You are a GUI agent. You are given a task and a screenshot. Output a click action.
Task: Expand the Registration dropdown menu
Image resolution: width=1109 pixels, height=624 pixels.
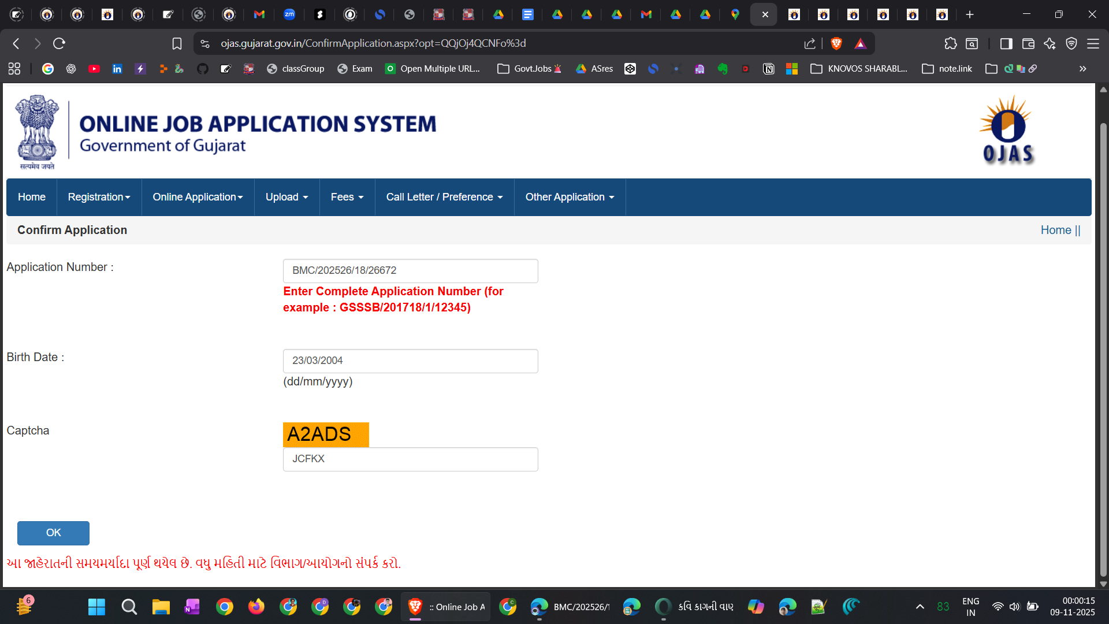[99, 197]
